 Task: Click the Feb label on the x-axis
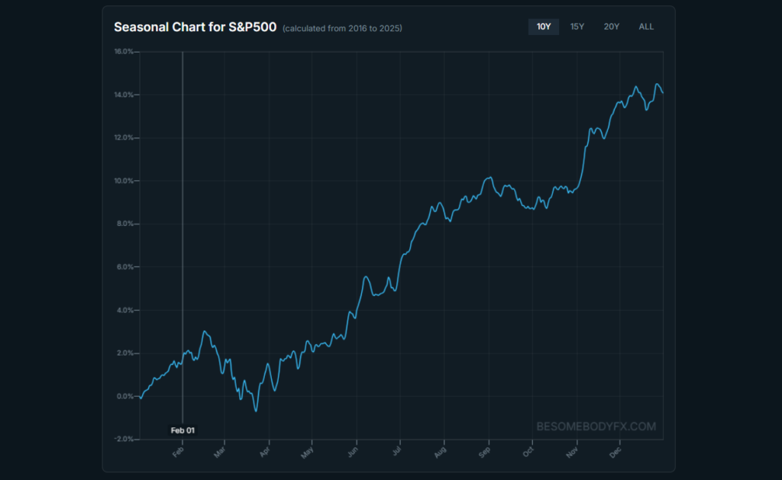pyautogui.click(x=179, y=452)
